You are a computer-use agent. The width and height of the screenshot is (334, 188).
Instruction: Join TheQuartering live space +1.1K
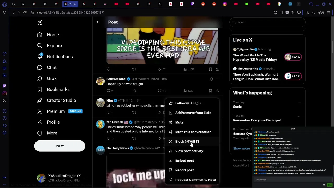[x=293, y=76]
